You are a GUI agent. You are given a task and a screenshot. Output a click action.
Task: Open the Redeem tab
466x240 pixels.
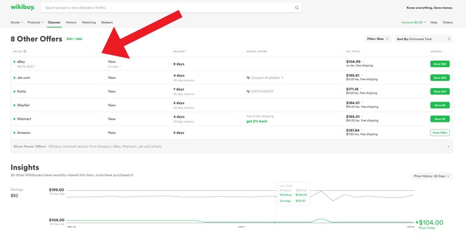[107, 22]
